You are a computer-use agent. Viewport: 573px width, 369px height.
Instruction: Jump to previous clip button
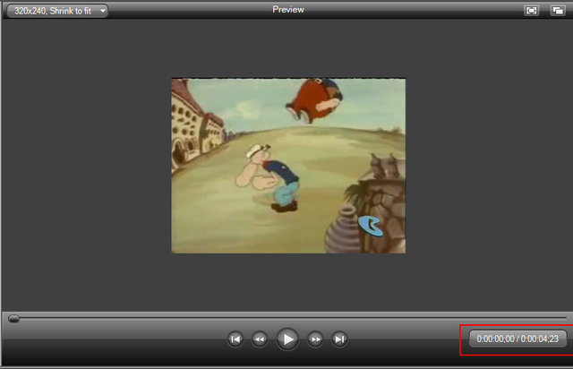click(235, 339)
